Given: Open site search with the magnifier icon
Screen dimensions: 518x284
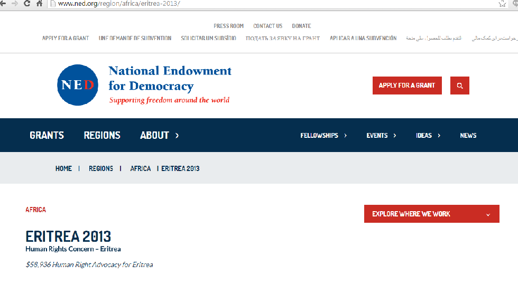Looking at the screenshot, I should click(x=460, y=86).
